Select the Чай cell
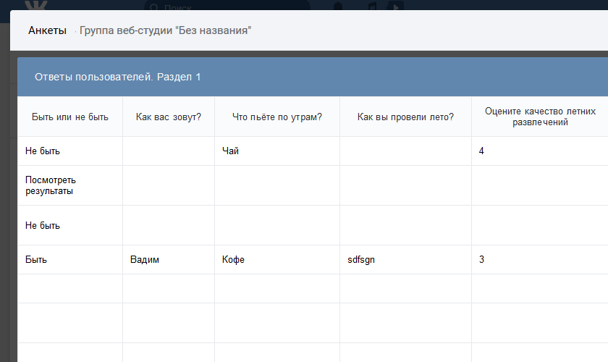The image size is (608, 362). (276, 151)
